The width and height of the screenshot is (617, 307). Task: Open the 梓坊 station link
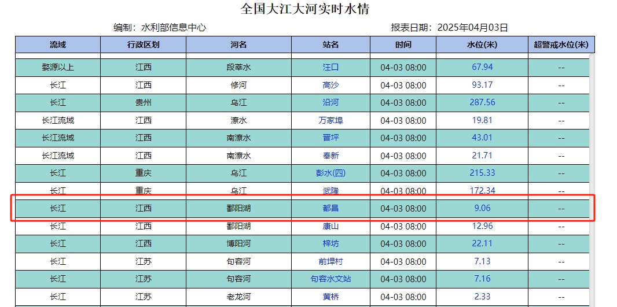pyautogui.click(x=330, y=244)
